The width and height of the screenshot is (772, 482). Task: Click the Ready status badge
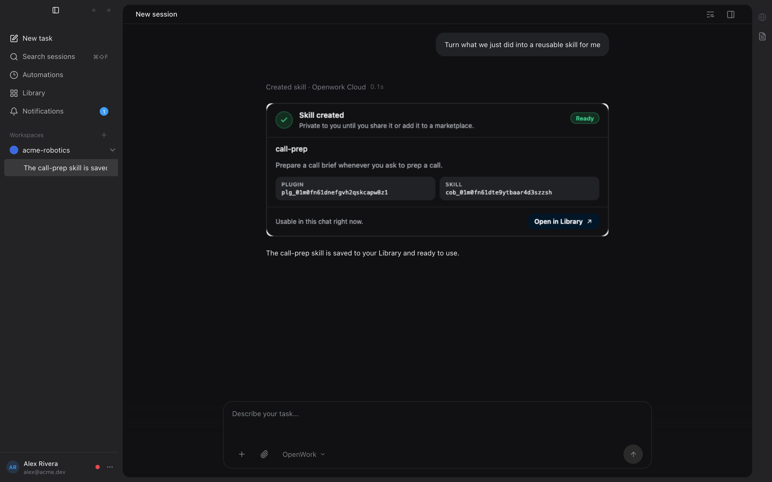[x=585, y=118]
